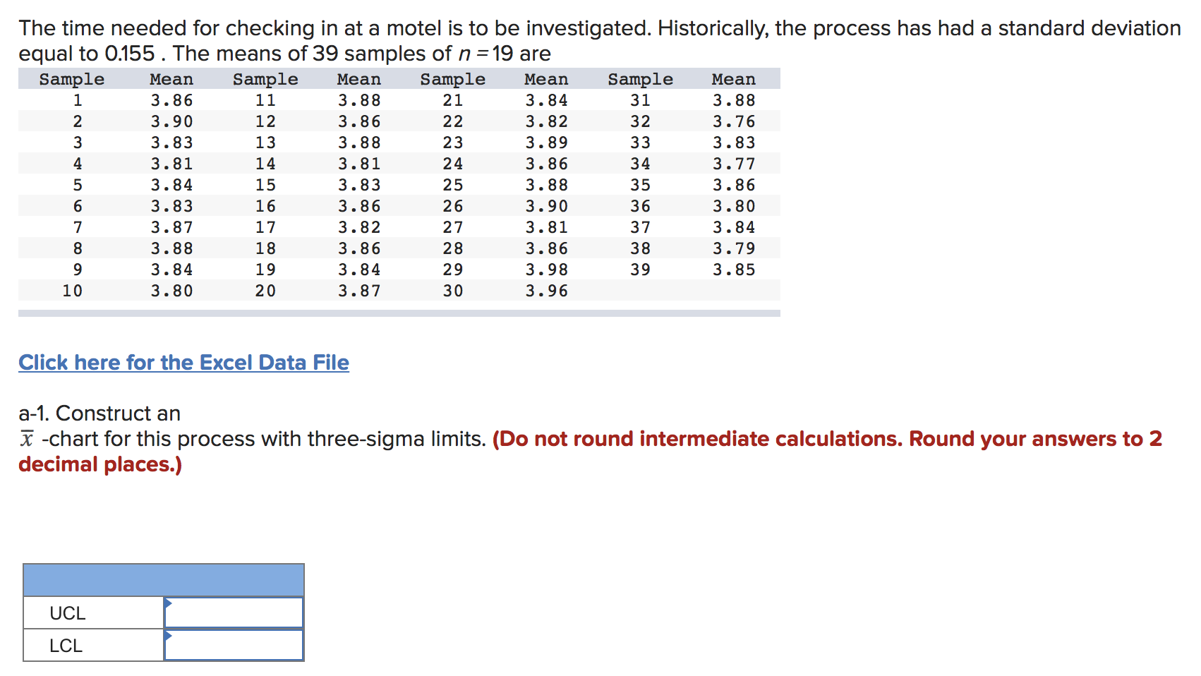Select the Mean column header
Screen dimensions: 1201x676
point(171,79)
